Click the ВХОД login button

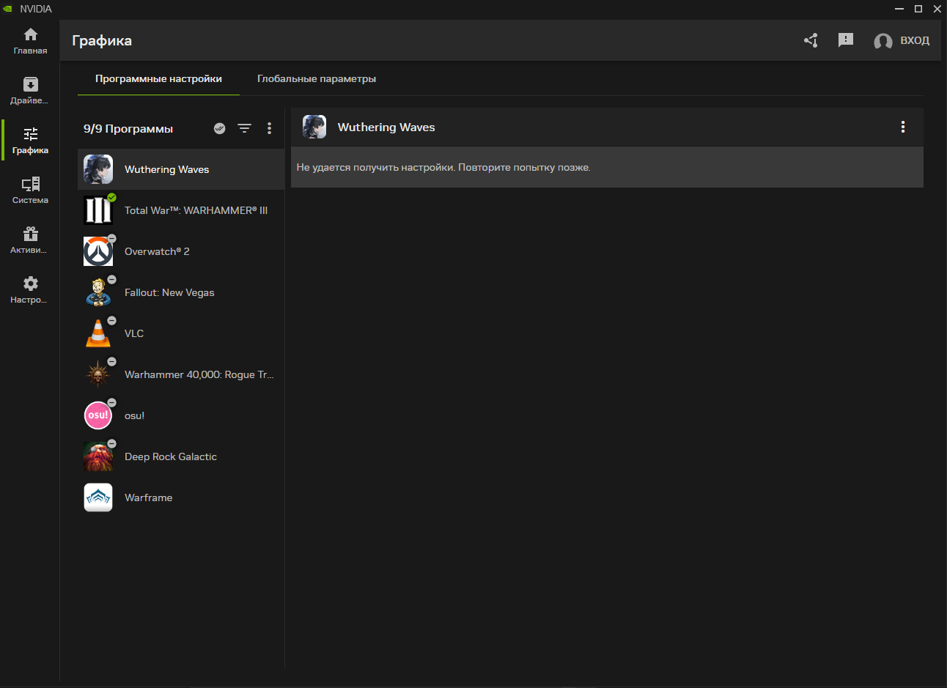(915, 40)
